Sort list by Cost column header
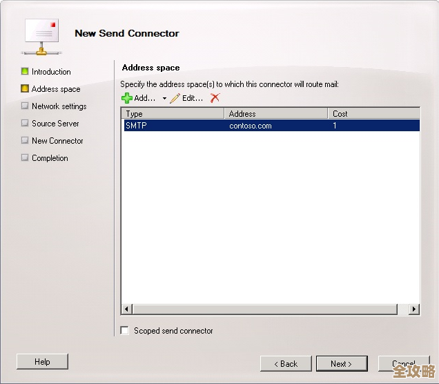This screenshot has height=384, width=439. click(x=373, y=113)
